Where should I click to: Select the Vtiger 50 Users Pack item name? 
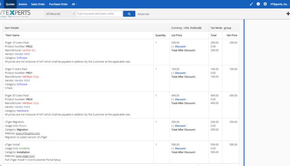[17, 95]
